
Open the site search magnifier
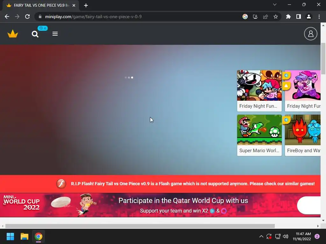pos(35,34)
